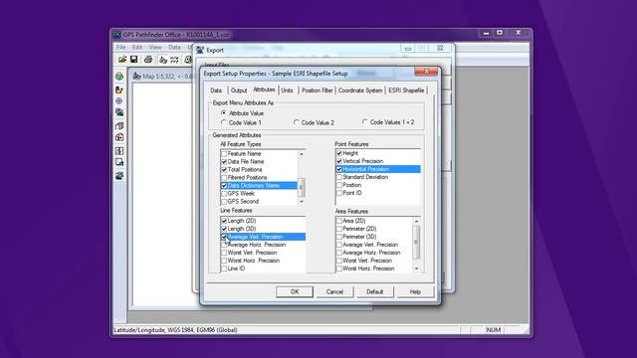Confirm settings with the OK button
Viewport: 637px width, 358px height.
(295, 291)
